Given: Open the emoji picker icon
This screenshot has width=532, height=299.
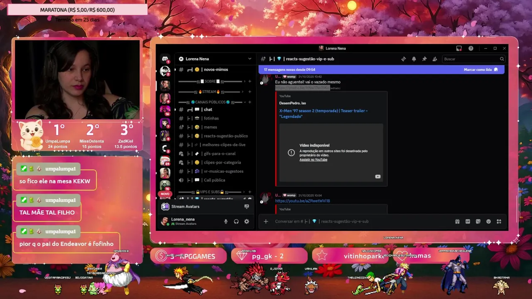Looking at the screenshot, I should click(x=488, y=221).
